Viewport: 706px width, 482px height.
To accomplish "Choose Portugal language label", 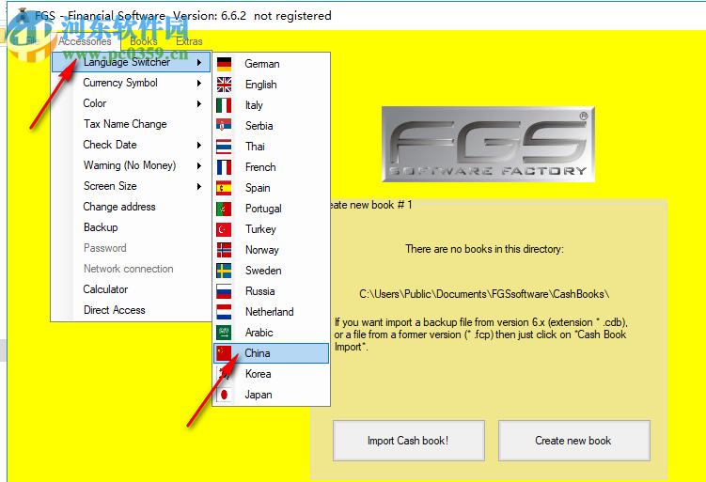I will [263, 209].
